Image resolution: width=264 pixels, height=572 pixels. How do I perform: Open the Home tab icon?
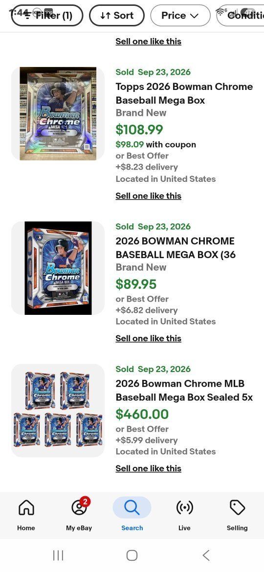click(x=26, y=507)
